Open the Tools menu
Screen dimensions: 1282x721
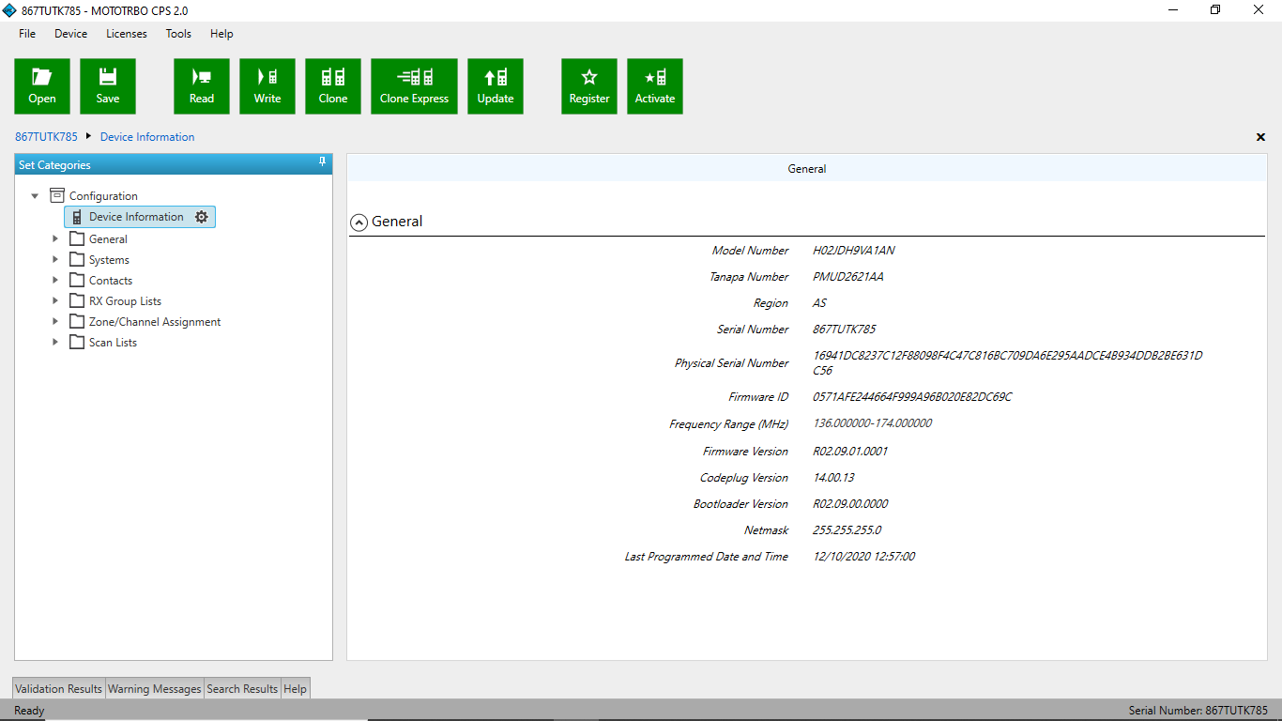coord(178,34)
